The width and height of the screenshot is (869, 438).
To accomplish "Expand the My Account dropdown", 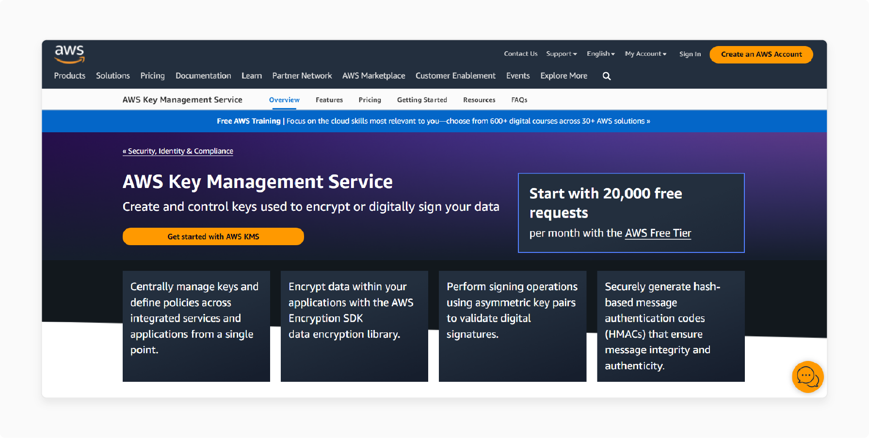I will pyautogui.click(x=645, y=54).
